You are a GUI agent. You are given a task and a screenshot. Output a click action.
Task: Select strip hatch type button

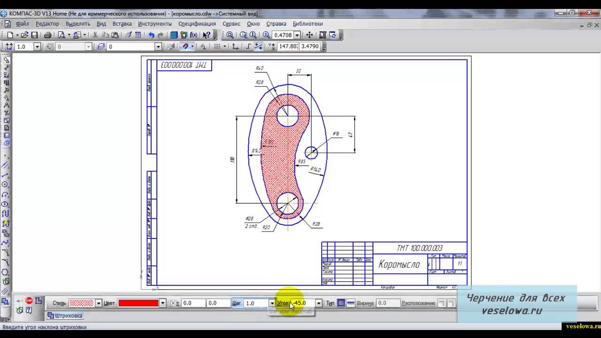(x=350, y=303)
